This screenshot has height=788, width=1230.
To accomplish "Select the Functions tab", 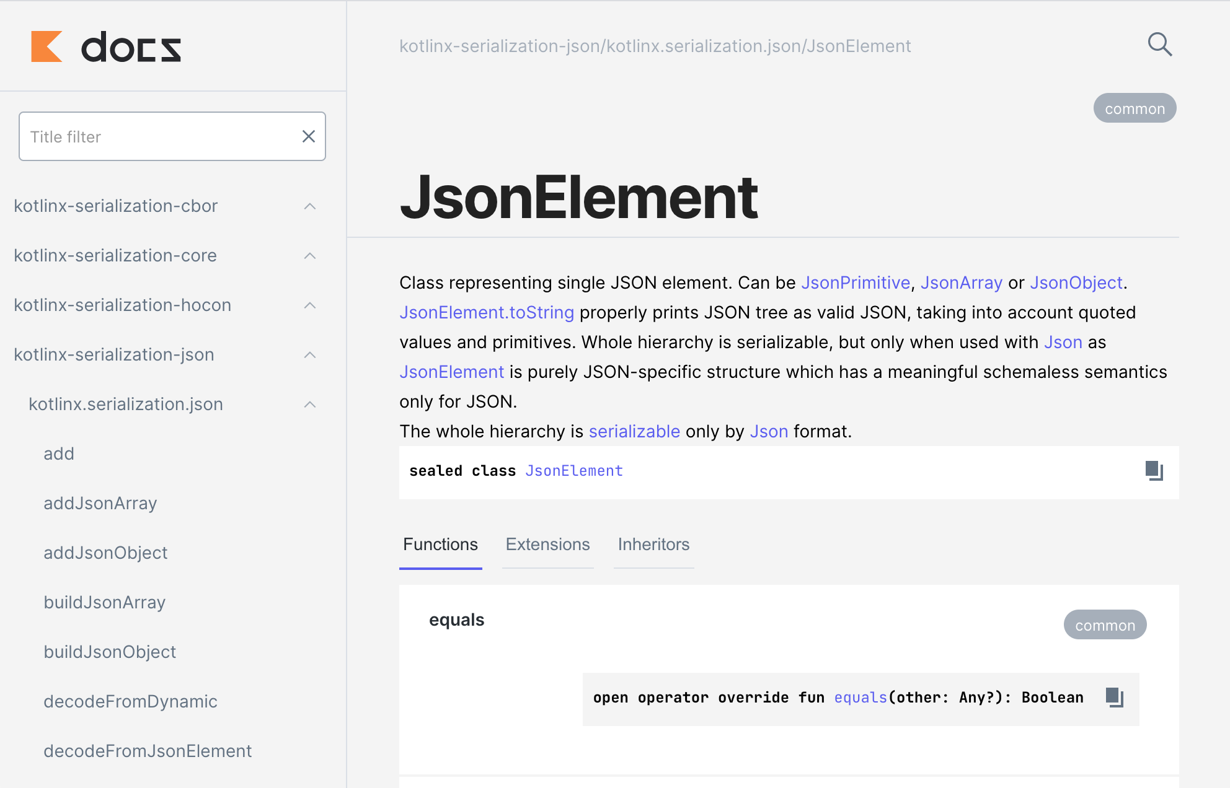I will point(440,543).
